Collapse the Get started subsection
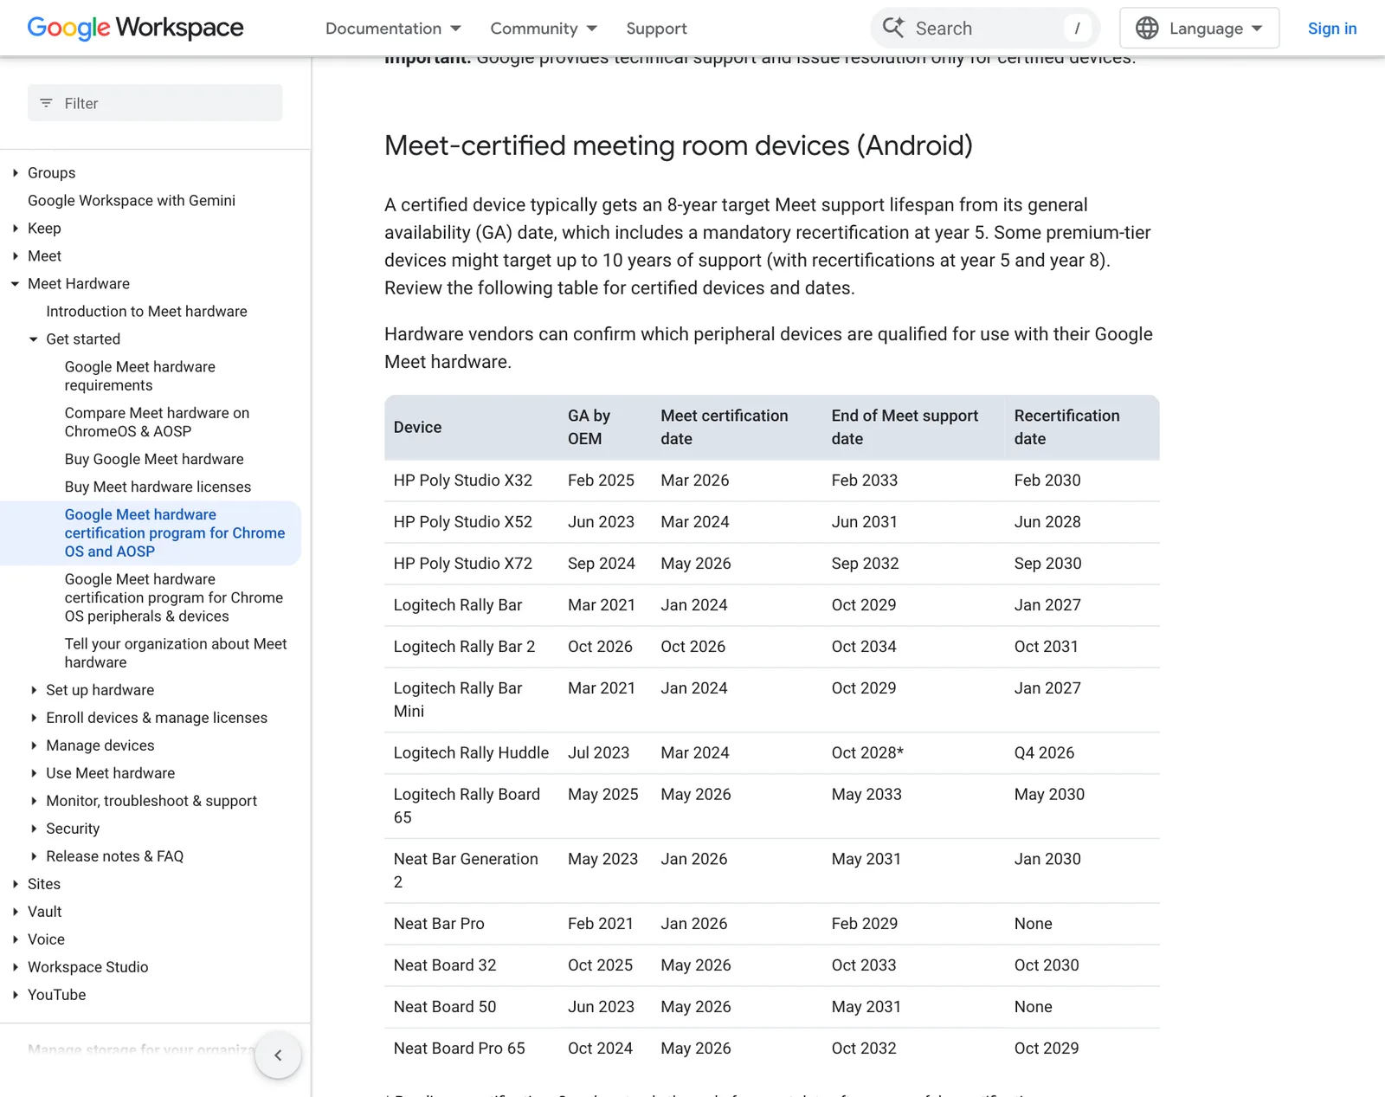 (34, 339)
